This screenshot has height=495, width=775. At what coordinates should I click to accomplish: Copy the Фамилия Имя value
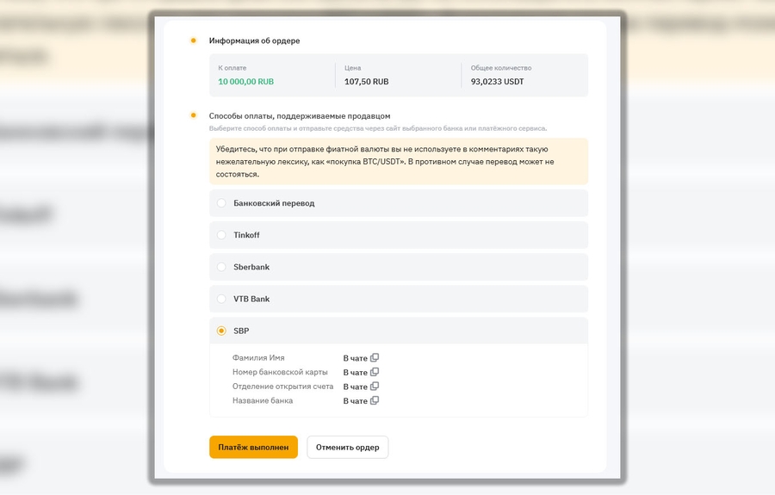(375, 358)
